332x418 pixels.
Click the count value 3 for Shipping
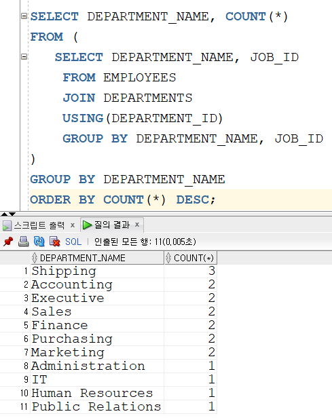pos(190,271)
